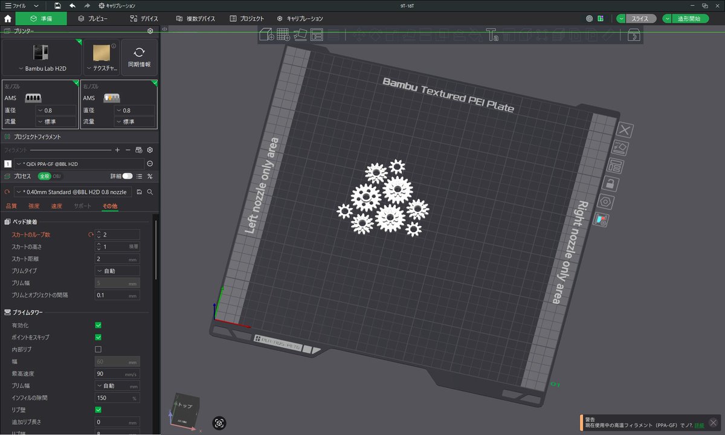The height and width of the screenshot is (435, 725).
Task: Expand the dropdown arrow left of スライス
Action: pos(621,19)
